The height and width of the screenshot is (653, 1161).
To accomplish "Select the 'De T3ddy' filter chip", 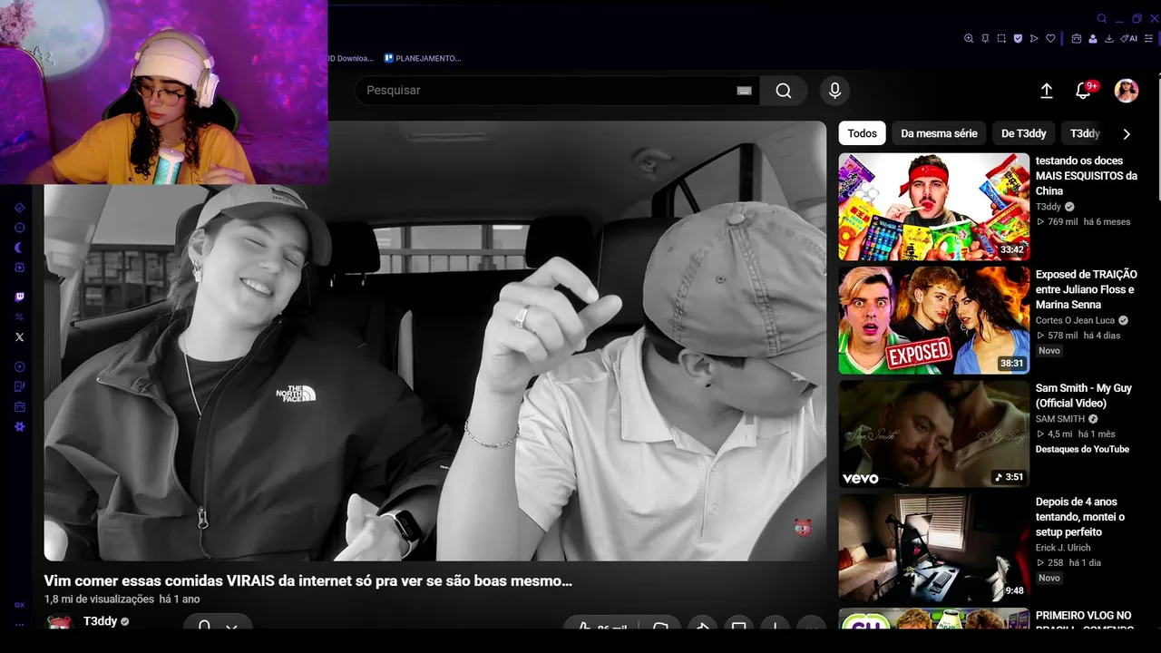I will 1023,133.
